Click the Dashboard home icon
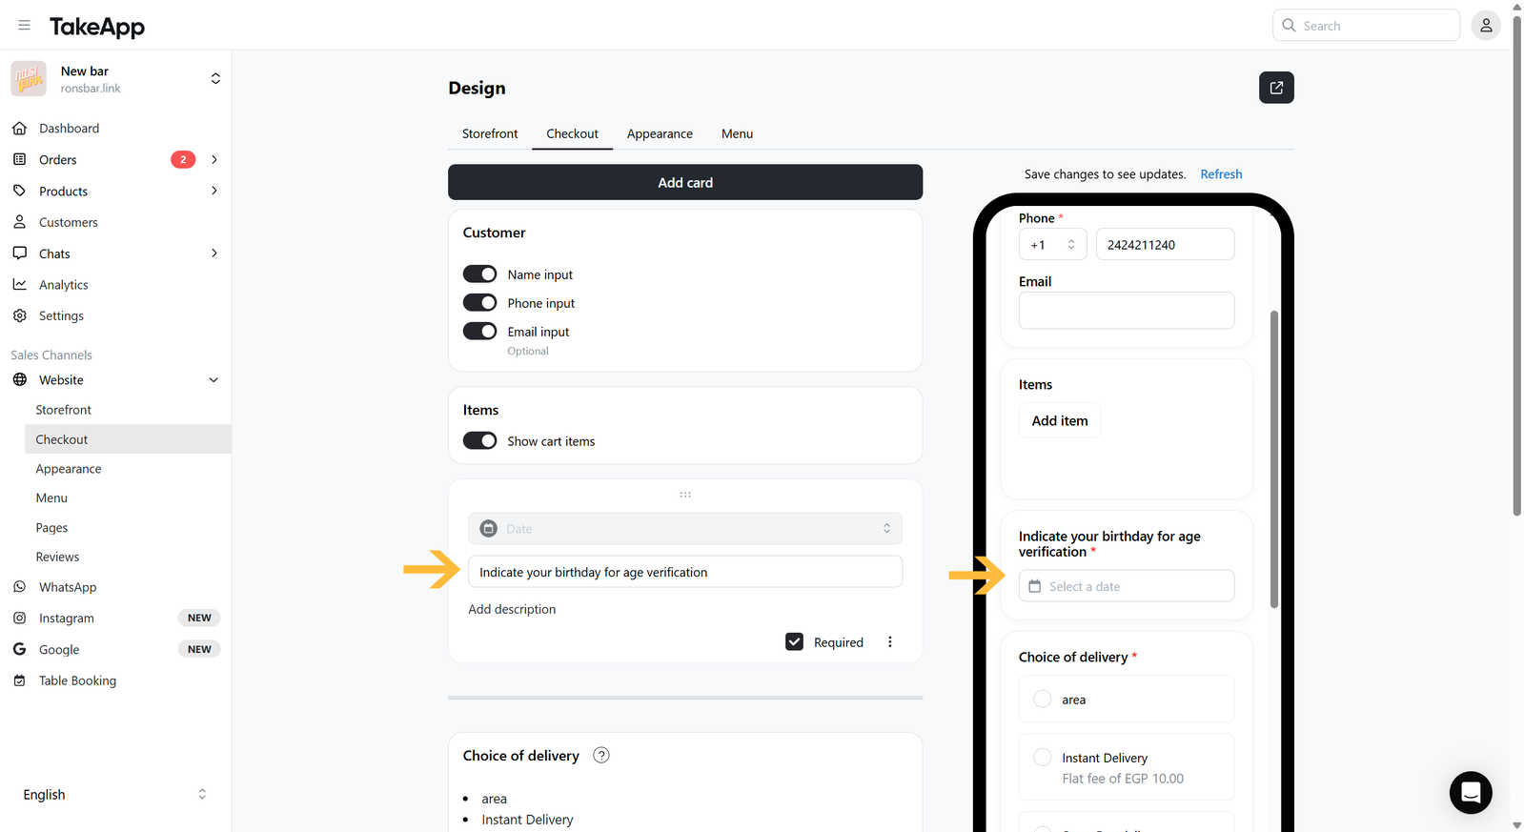Image resolution: width=1524 pixels, height=832 pixels. point(20,128)
